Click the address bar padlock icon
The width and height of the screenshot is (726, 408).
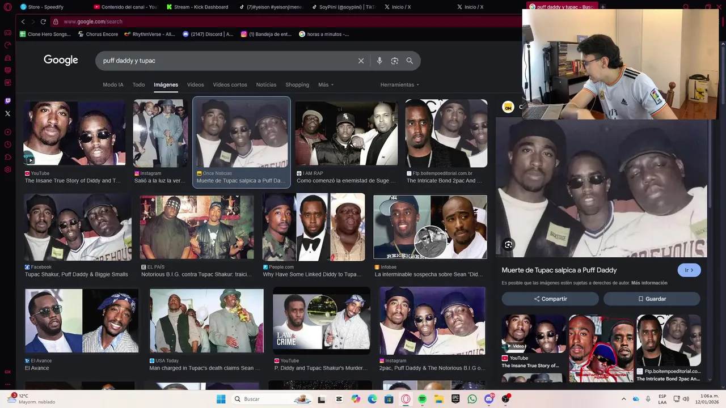[x=56, y=22]
